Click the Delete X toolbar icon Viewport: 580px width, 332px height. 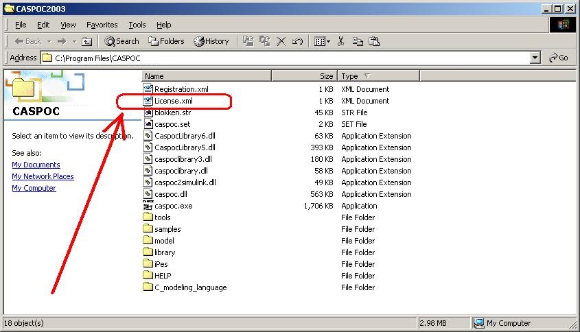click(281, 41)
